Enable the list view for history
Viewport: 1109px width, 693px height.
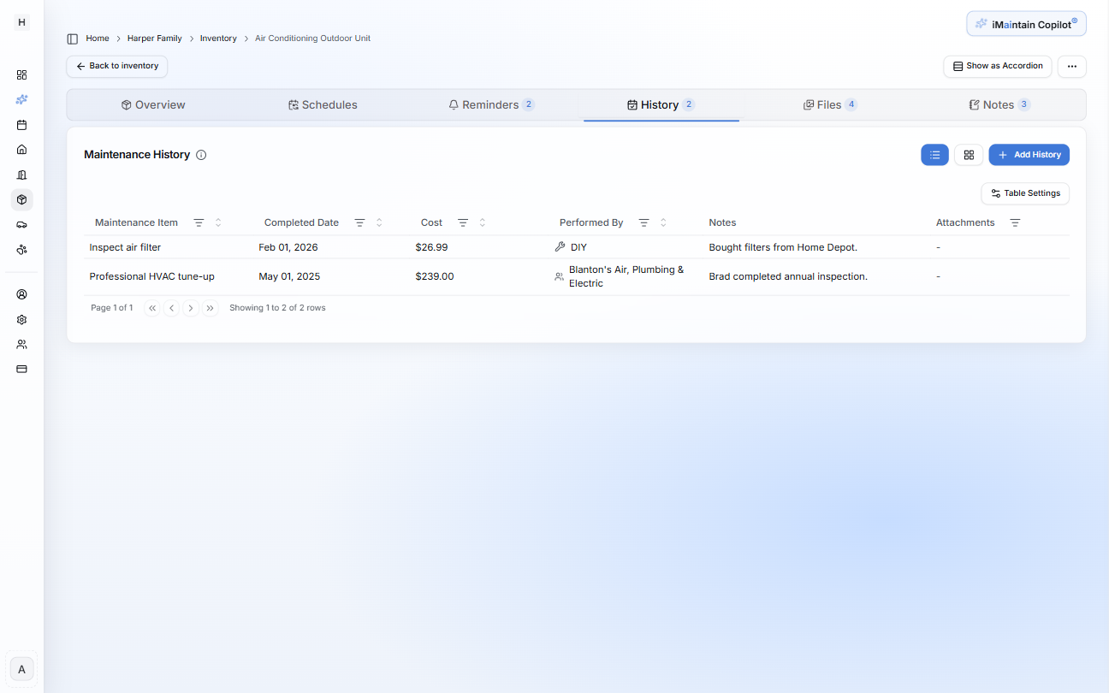tap(934, 155)
